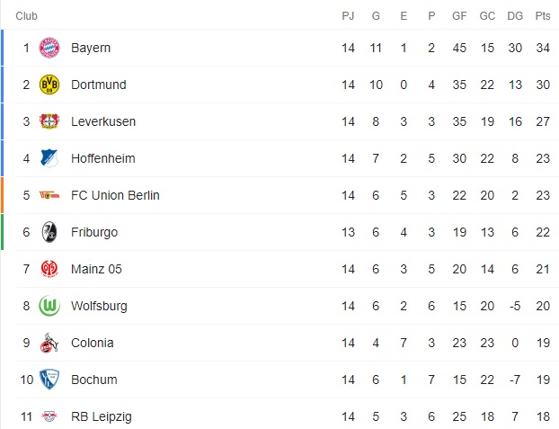Image resolution: width=559 pixels, height=429 pixels.
Task: Open the FC Union Berlin crest
Action: tap(49, 195)
